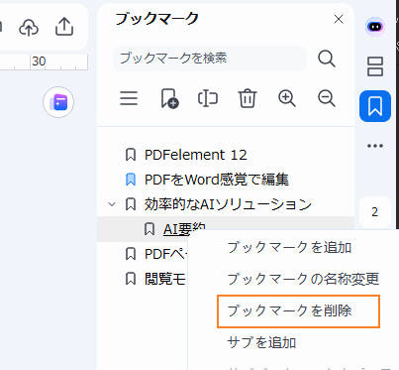Collapse the 効率的なAIソリューション chevron

(112, 204)
